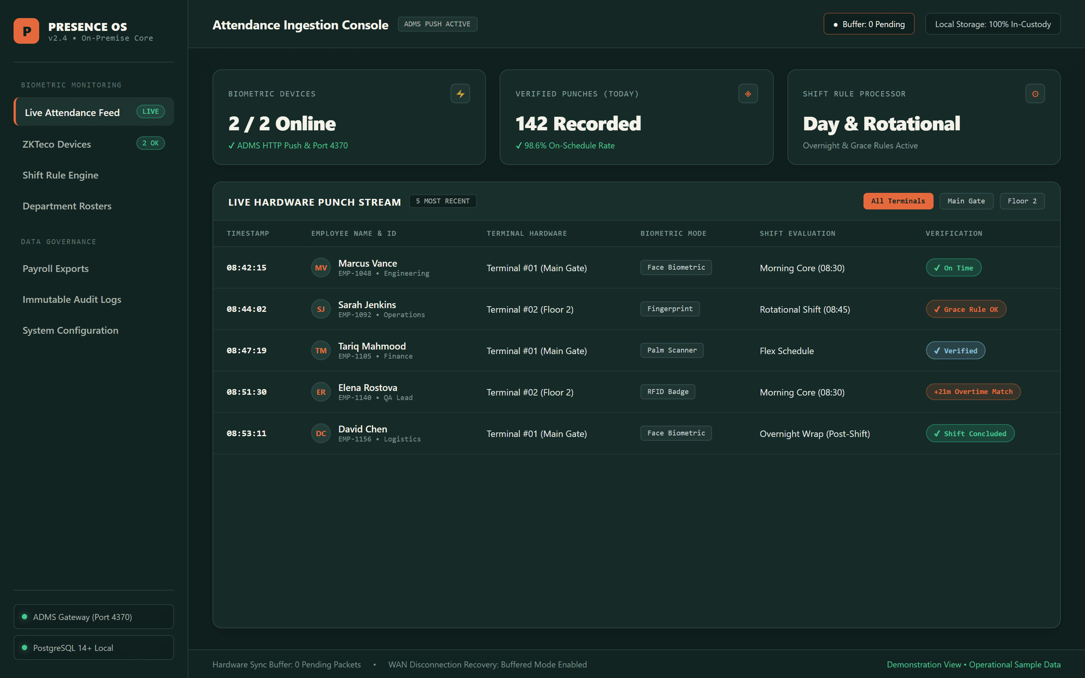The height and width of the screenshot is (678, 1085).
Task: Click Elena Rostova's ER avatar
Action: click(x=321, y=392)
